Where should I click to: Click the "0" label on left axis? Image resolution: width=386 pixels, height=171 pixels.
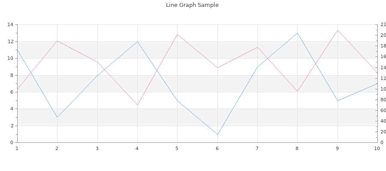point(12,142)
